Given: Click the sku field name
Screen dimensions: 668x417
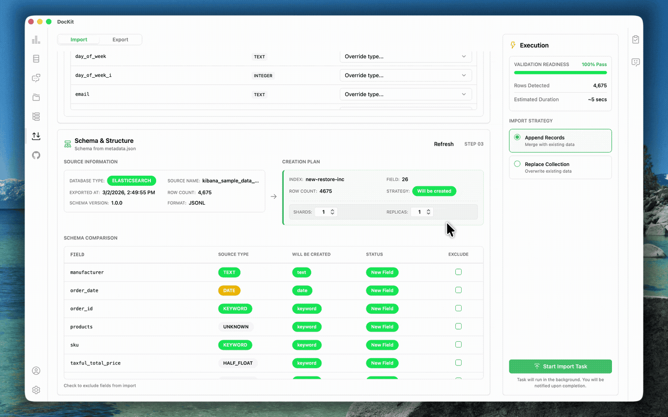Looking at the screenshot, I should pos(74,345).
